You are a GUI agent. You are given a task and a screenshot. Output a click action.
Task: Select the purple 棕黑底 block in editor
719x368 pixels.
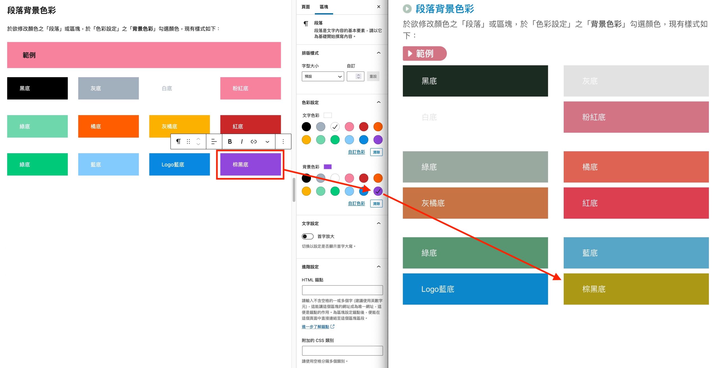click(x=251, y=164)
